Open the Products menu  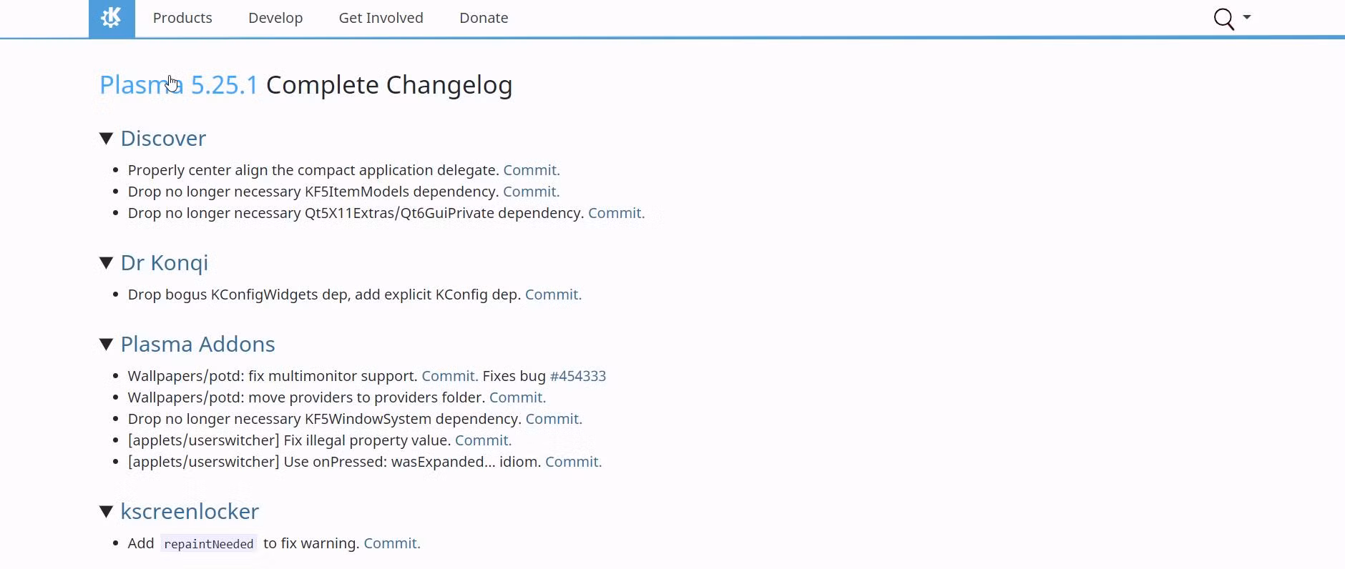click(x=182, y=18)
